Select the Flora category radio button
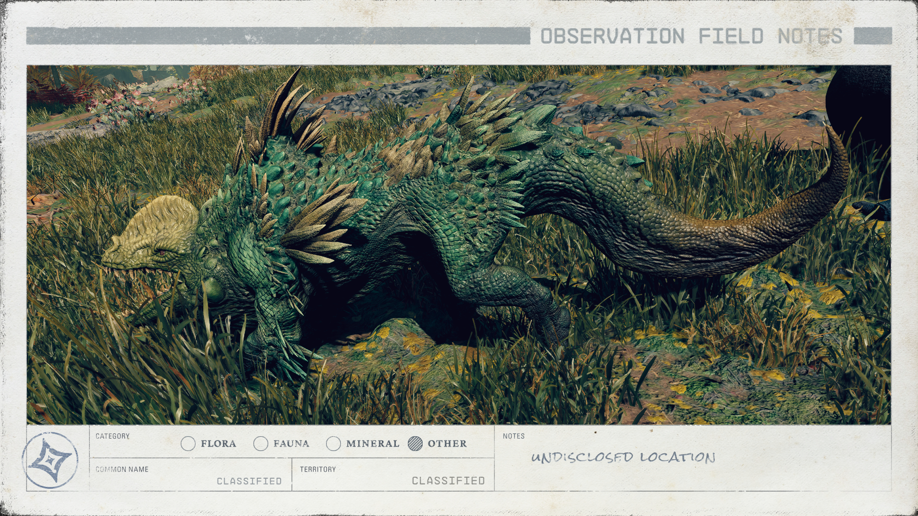 188,444
